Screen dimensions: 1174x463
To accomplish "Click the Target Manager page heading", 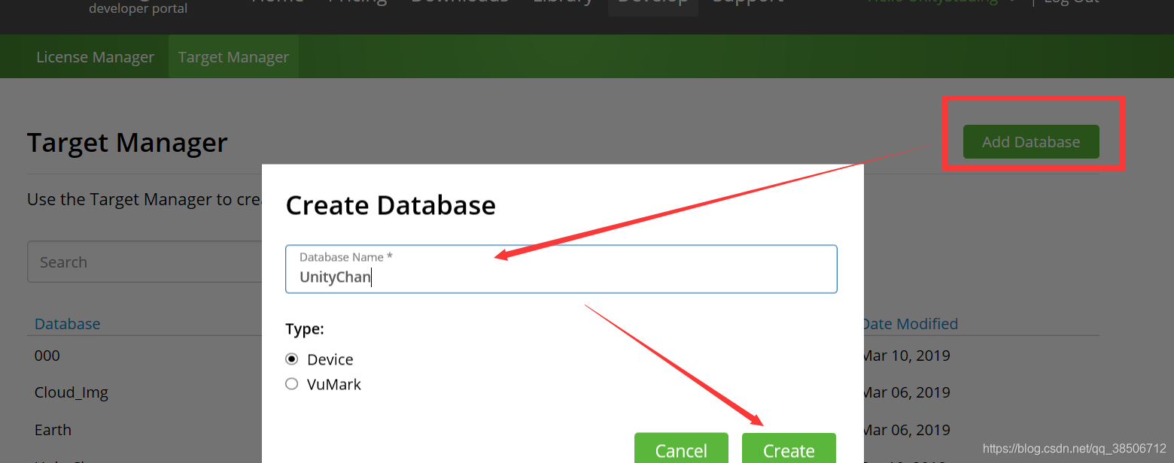I will click(127, 143).
